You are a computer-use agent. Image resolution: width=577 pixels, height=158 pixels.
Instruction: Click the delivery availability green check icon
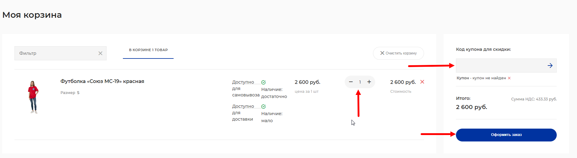pyautogui.click(x=263, y=106)
